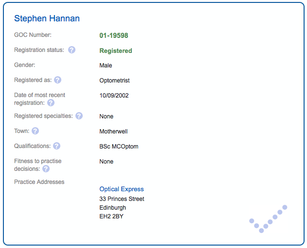
Task: Select address line 33 Princes Street
Action: coord(122,199)
